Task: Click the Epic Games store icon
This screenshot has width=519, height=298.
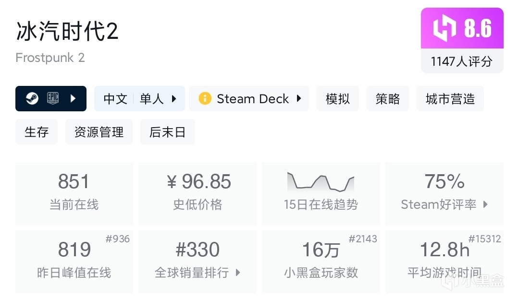Action: (x=52, y=99)
